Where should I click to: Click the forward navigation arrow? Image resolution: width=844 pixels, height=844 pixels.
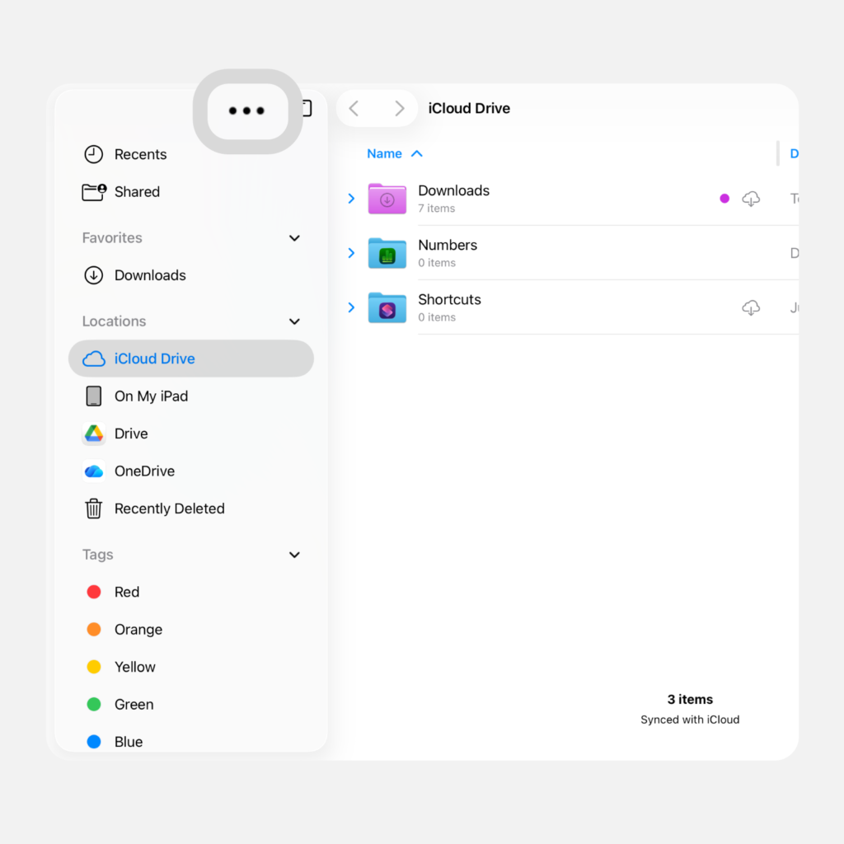coord(399,109)
